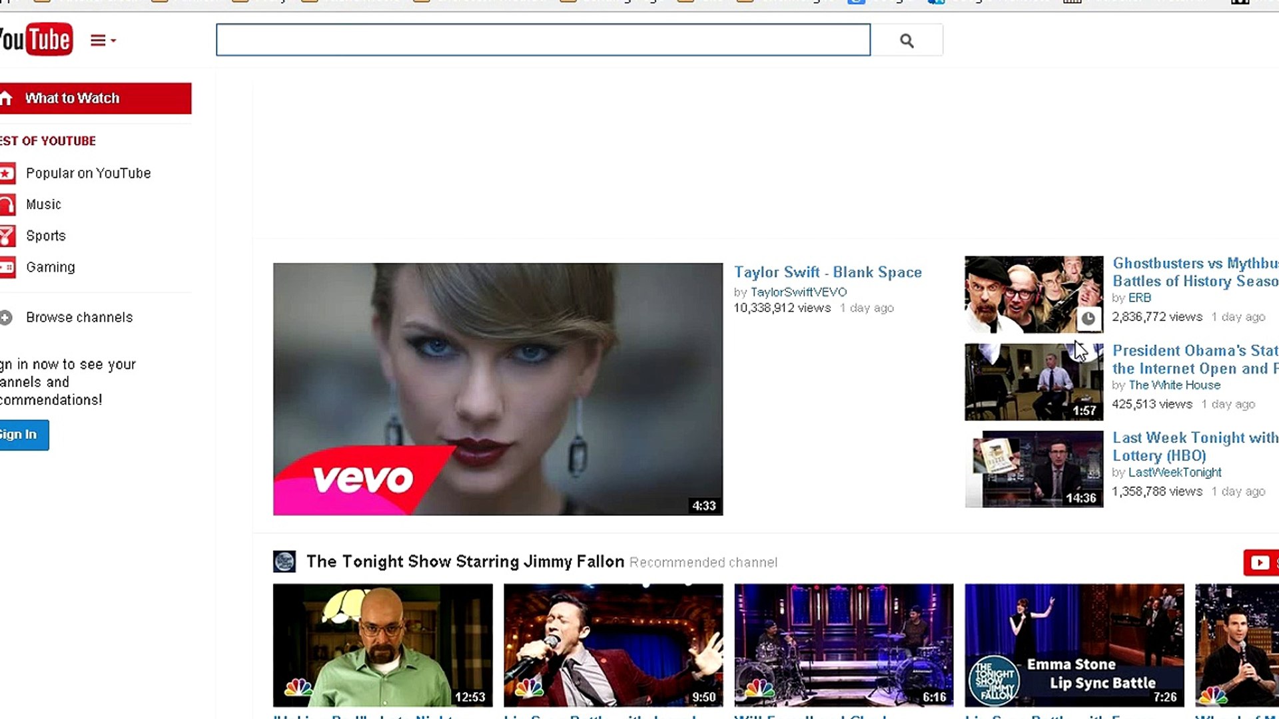
Task: Open the What to Watch section
Action: pos(72,98)
